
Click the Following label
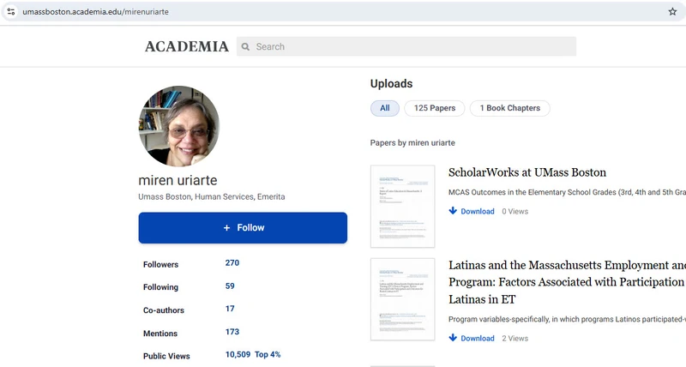pyautogui.click(x=160, y=287)
